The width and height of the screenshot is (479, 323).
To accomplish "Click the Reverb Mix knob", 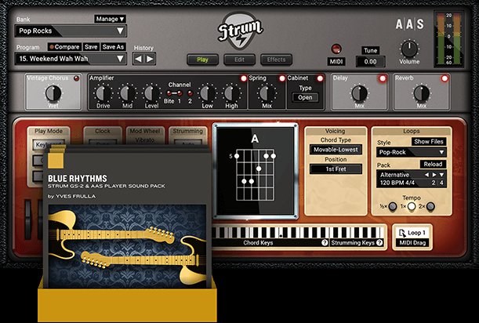I will [422, 93].
